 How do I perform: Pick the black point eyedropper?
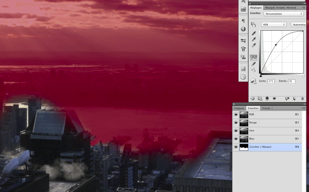tap(254, 33)
